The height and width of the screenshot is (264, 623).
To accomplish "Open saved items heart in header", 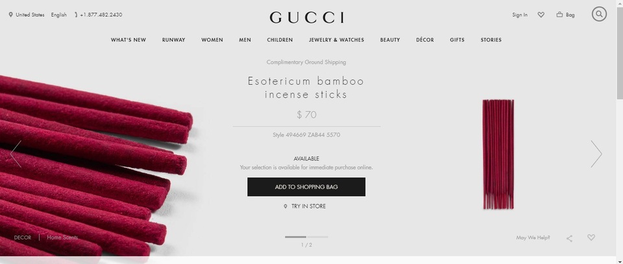I will tap(541, 15).
